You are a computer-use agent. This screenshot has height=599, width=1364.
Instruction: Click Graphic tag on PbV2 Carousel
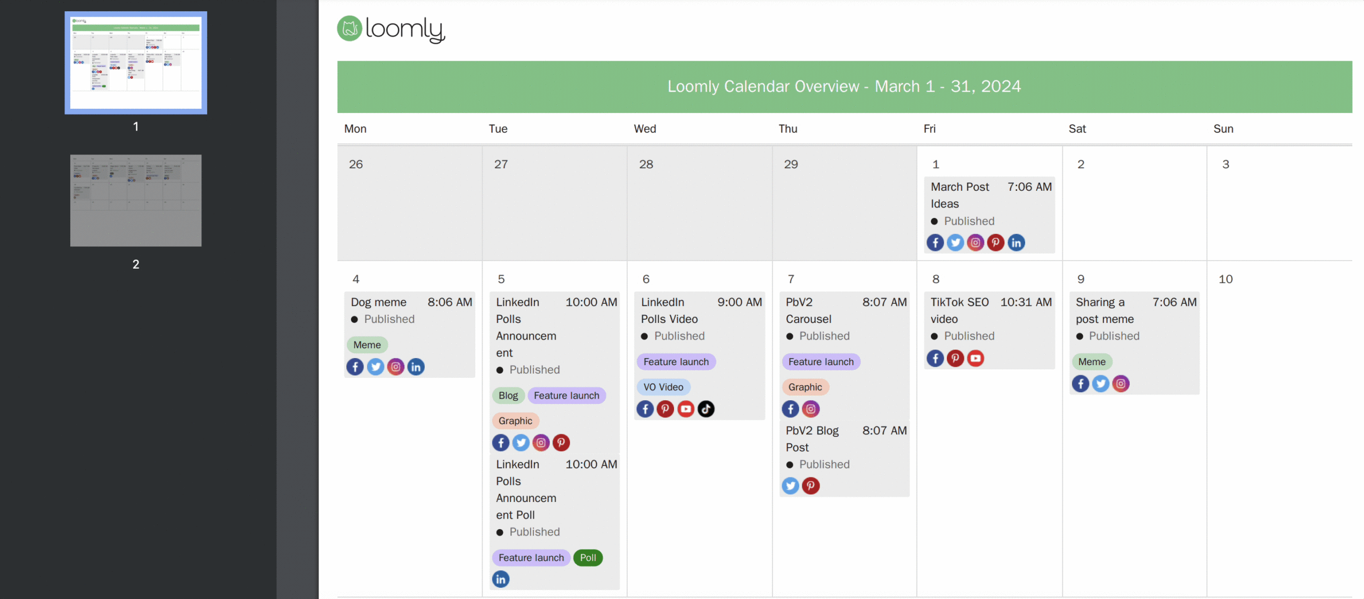(805, 387)
